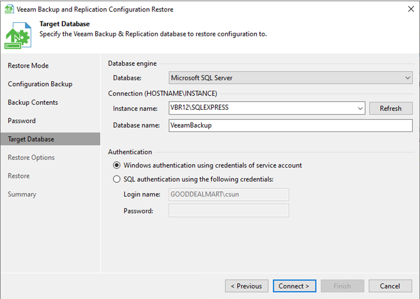
Task: Select Target Database step
Action: click(50, 139)
